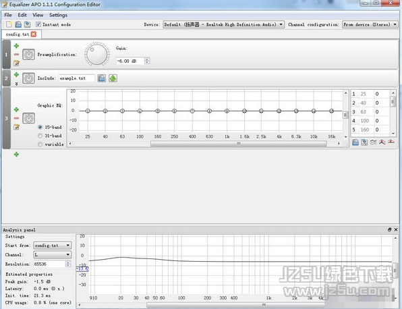Viewport: 402px width, 309px height.
Task: Select the 15-band radio button
Action: (x=40, y=128)
